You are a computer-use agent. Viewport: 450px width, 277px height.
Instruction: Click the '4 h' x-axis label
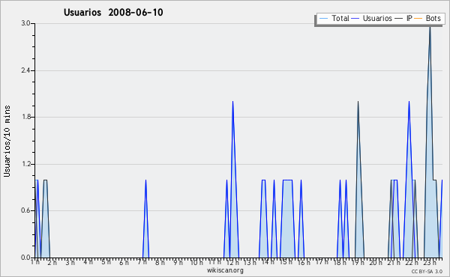pyautogui.click(x=88, y=262)
